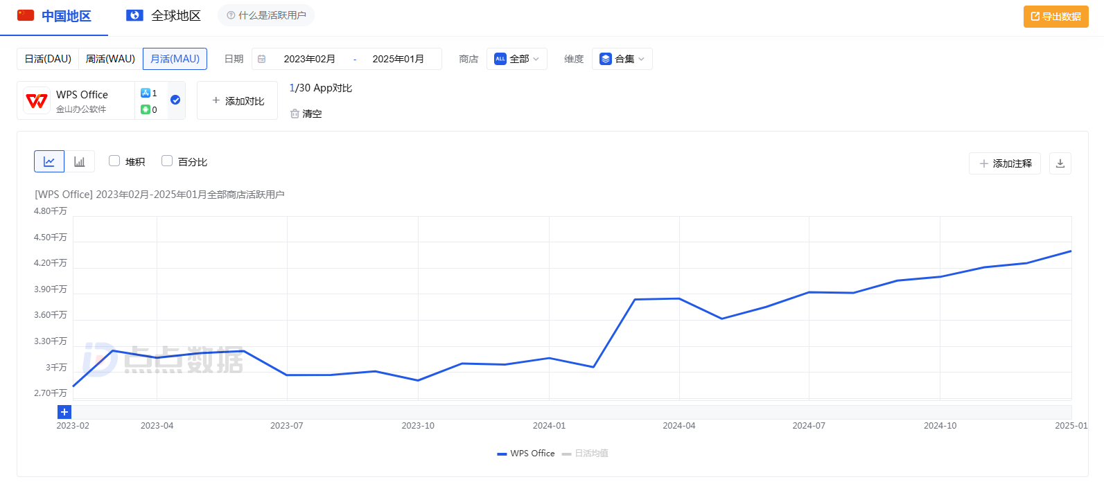Select the 日活(DAU) tab
This screenshot has height=484, width=1104.
pyautogui.click(x=48, y=59)
